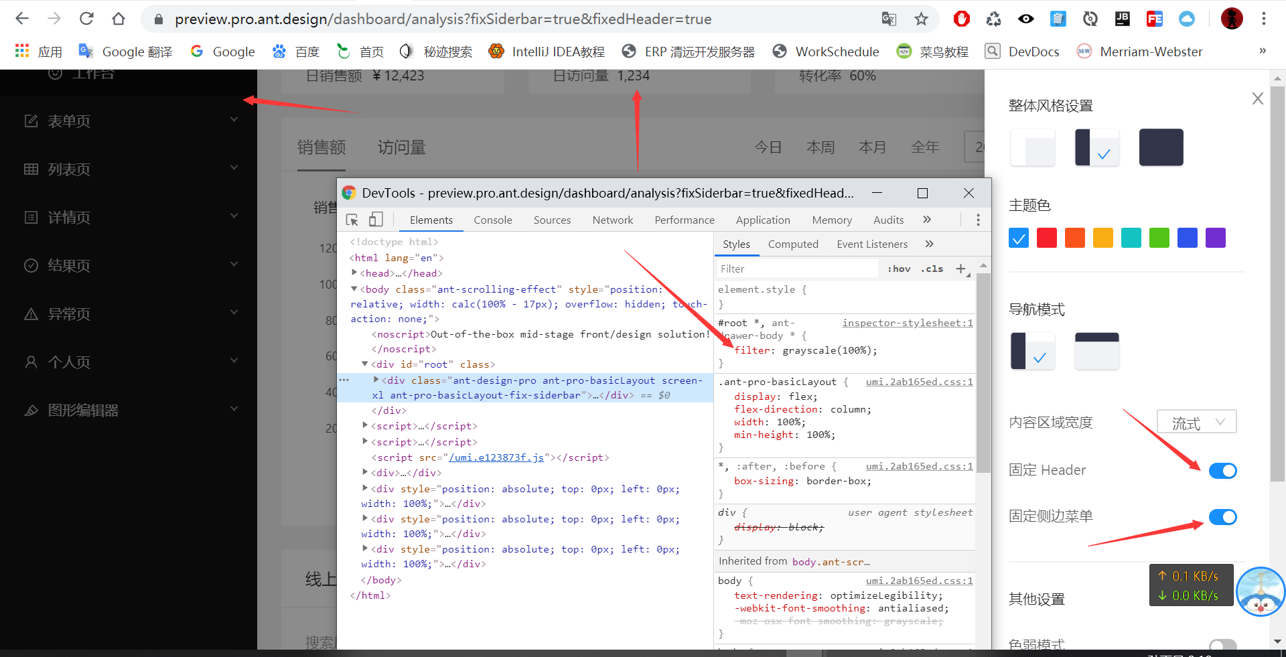This screenshot has height=657, width=1286.
Task: Click the eye extension icon
Action: point(1025,19)
